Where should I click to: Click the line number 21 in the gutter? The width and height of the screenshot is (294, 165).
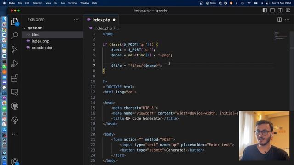click(93, 139)
